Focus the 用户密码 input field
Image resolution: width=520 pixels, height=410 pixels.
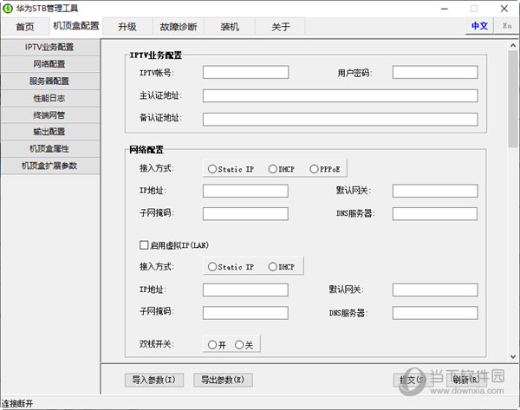click(x=435, y=72)
